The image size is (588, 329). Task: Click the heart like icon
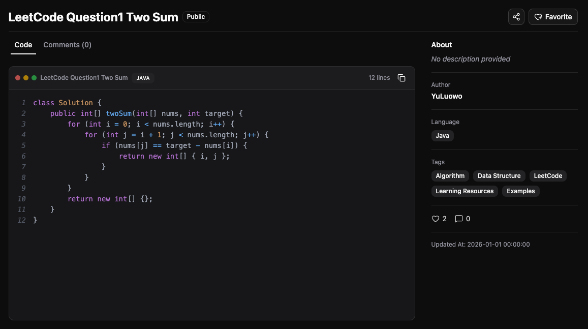435,219
